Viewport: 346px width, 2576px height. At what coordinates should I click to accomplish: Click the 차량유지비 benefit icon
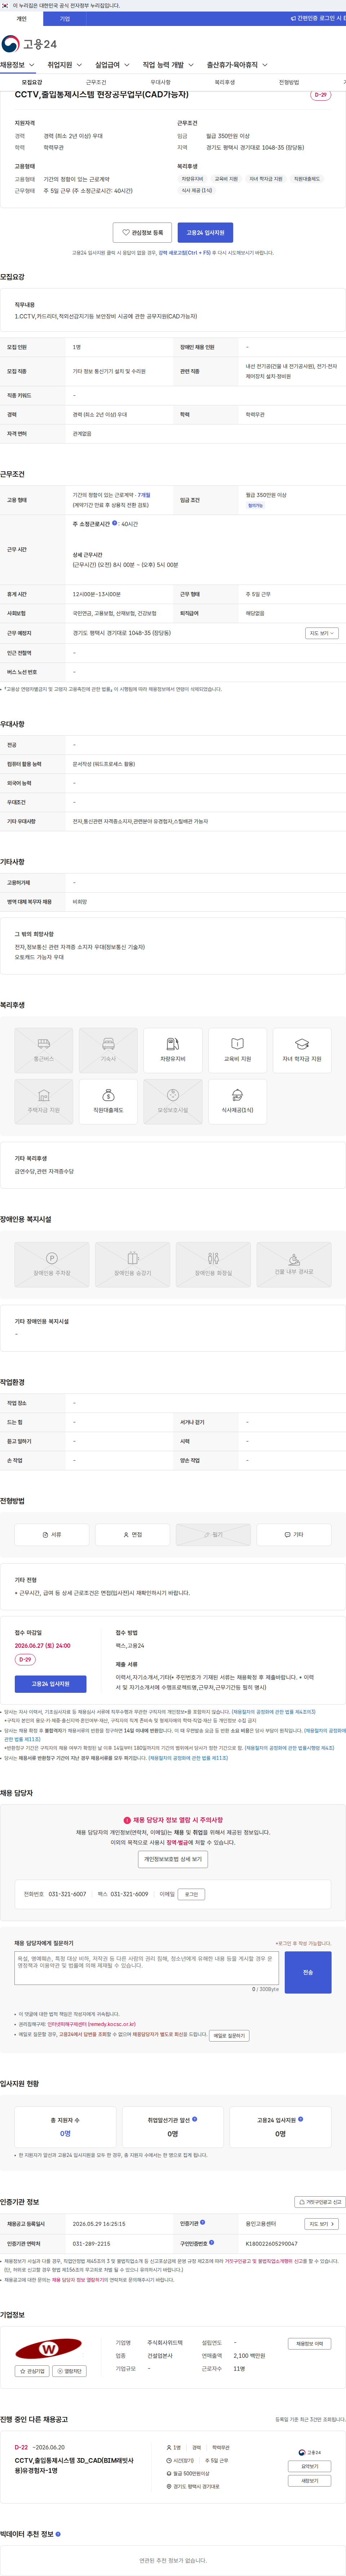173,1050
